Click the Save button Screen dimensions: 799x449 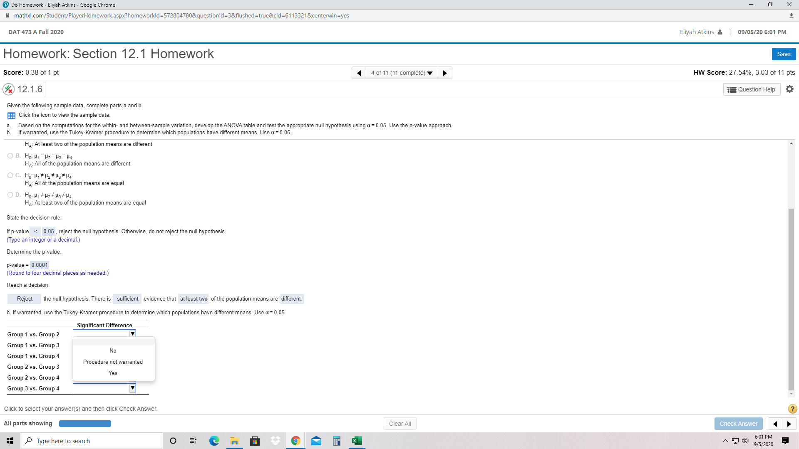pyautogui.click(x=783, y=54)
